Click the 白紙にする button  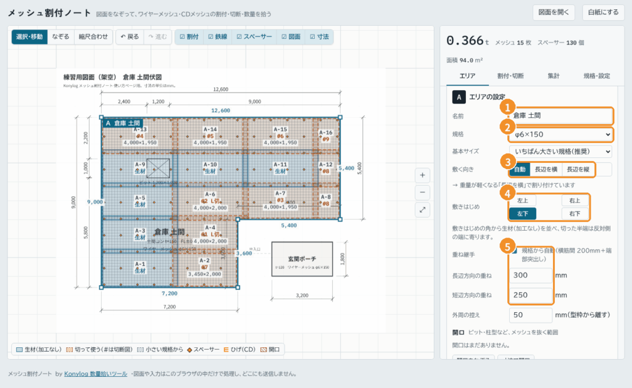[603, 12]
